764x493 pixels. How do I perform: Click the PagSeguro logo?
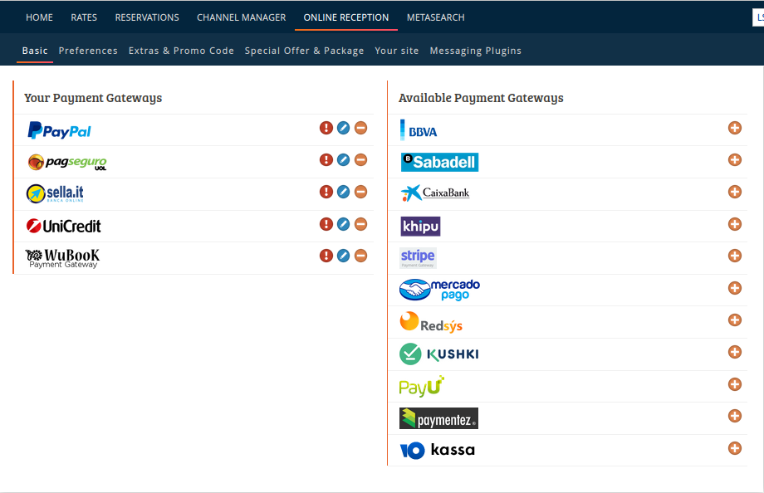pos(67,162)
